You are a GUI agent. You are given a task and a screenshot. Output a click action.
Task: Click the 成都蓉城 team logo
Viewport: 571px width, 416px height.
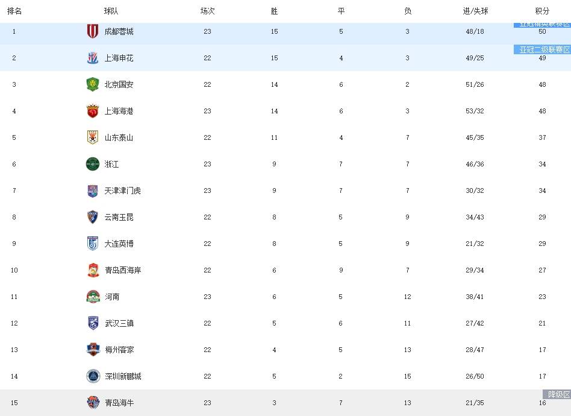click(93, 31)
